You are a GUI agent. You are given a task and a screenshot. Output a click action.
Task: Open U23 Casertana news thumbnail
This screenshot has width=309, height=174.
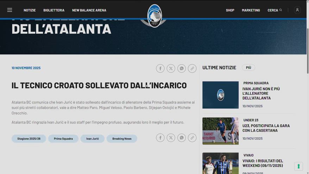pos(220,131)
